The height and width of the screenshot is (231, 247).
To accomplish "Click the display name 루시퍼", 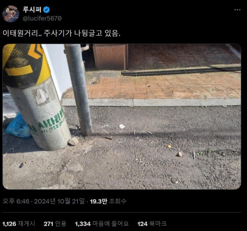I will [x=32, y=9].
